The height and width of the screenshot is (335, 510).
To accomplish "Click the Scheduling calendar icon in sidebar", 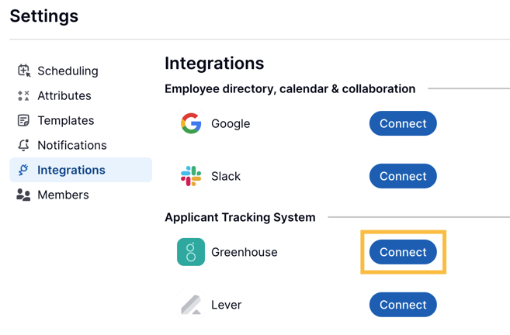I will tap(24, 71).
